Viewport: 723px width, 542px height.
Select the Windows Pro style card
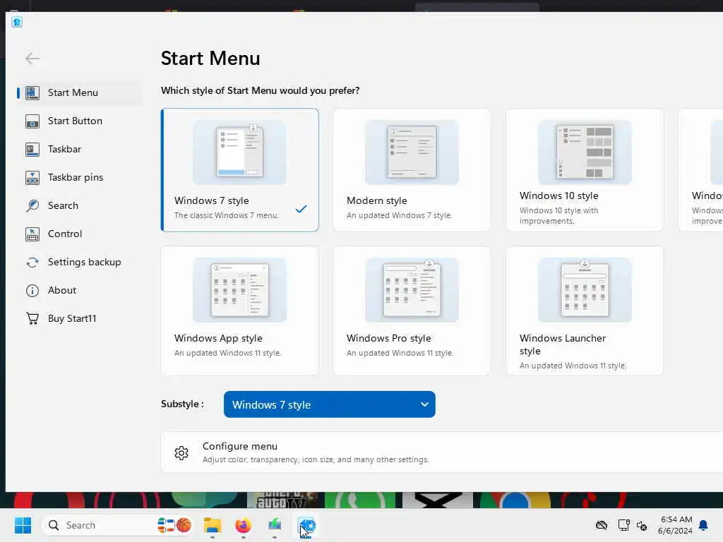(x=412, y=311)
